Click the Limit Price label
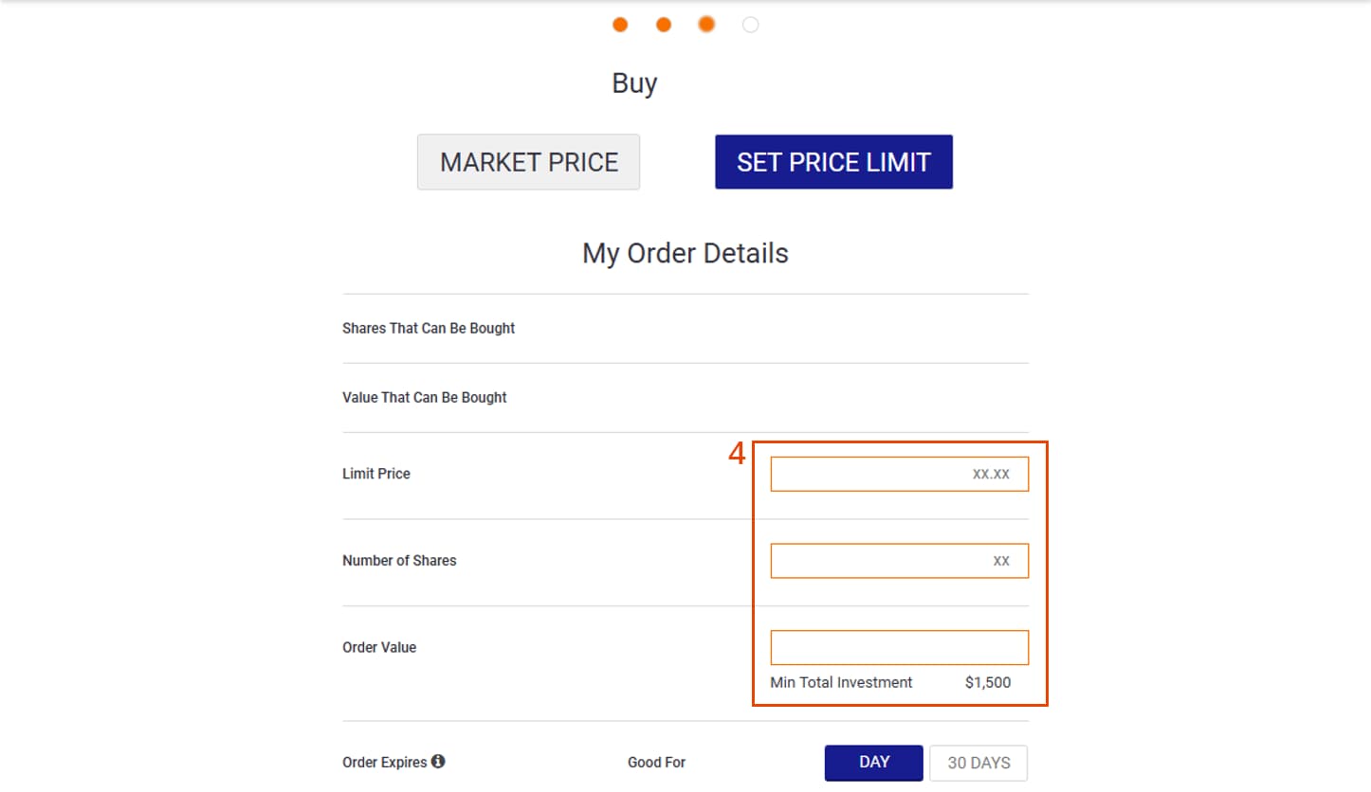 point(376,474)
